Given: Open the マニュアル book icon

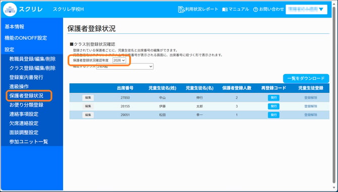Looking at the screenshot, I should 225,10.
